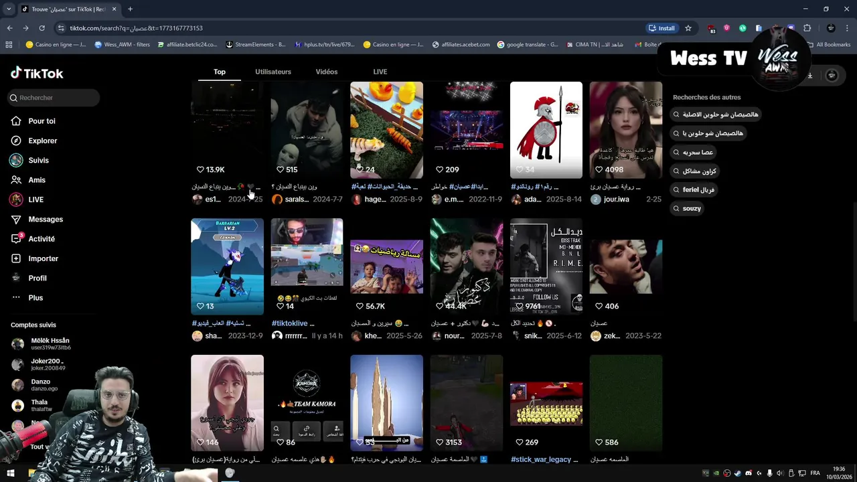Open Activité notifications in sidebar
The image size is (857, 482).
point(42,239)
